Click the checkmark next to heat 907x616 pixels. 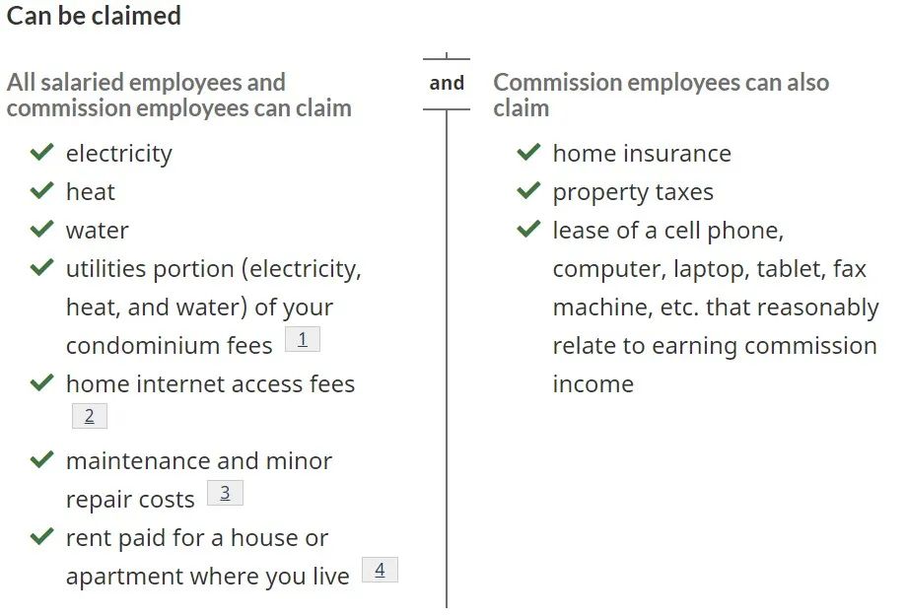pyautogui.click(x=41, y=191)
